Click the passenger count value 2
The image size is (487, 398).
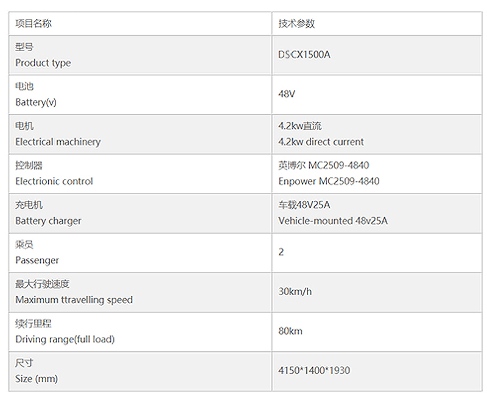tap(281, 252)
